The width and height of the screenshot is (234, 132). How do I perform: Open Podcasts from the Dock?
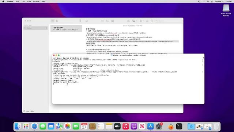pyautogui.click(x=134, y=126)
